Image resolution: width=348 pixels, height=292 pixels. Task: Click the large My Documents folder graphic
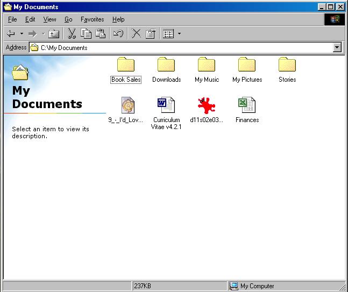click(x=20, y=73)
